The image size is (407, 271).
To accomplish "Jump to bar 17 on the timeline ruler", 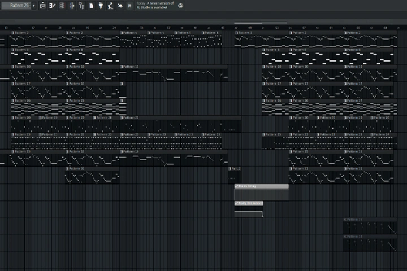I will [33, 28].
